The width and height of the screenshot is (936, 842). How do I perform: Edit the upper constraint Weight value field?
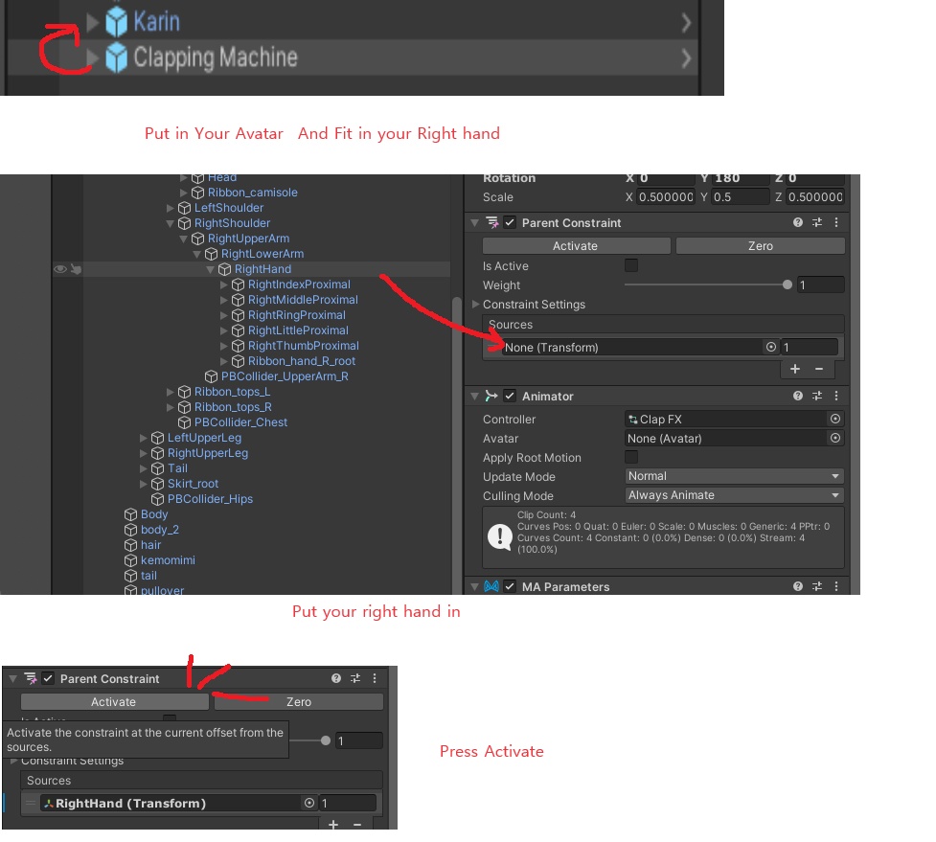coord(821,284)
